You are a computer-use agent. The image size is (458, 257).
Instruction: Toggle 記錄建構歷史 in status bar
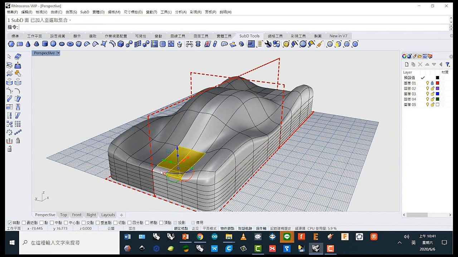coord(281,228)
